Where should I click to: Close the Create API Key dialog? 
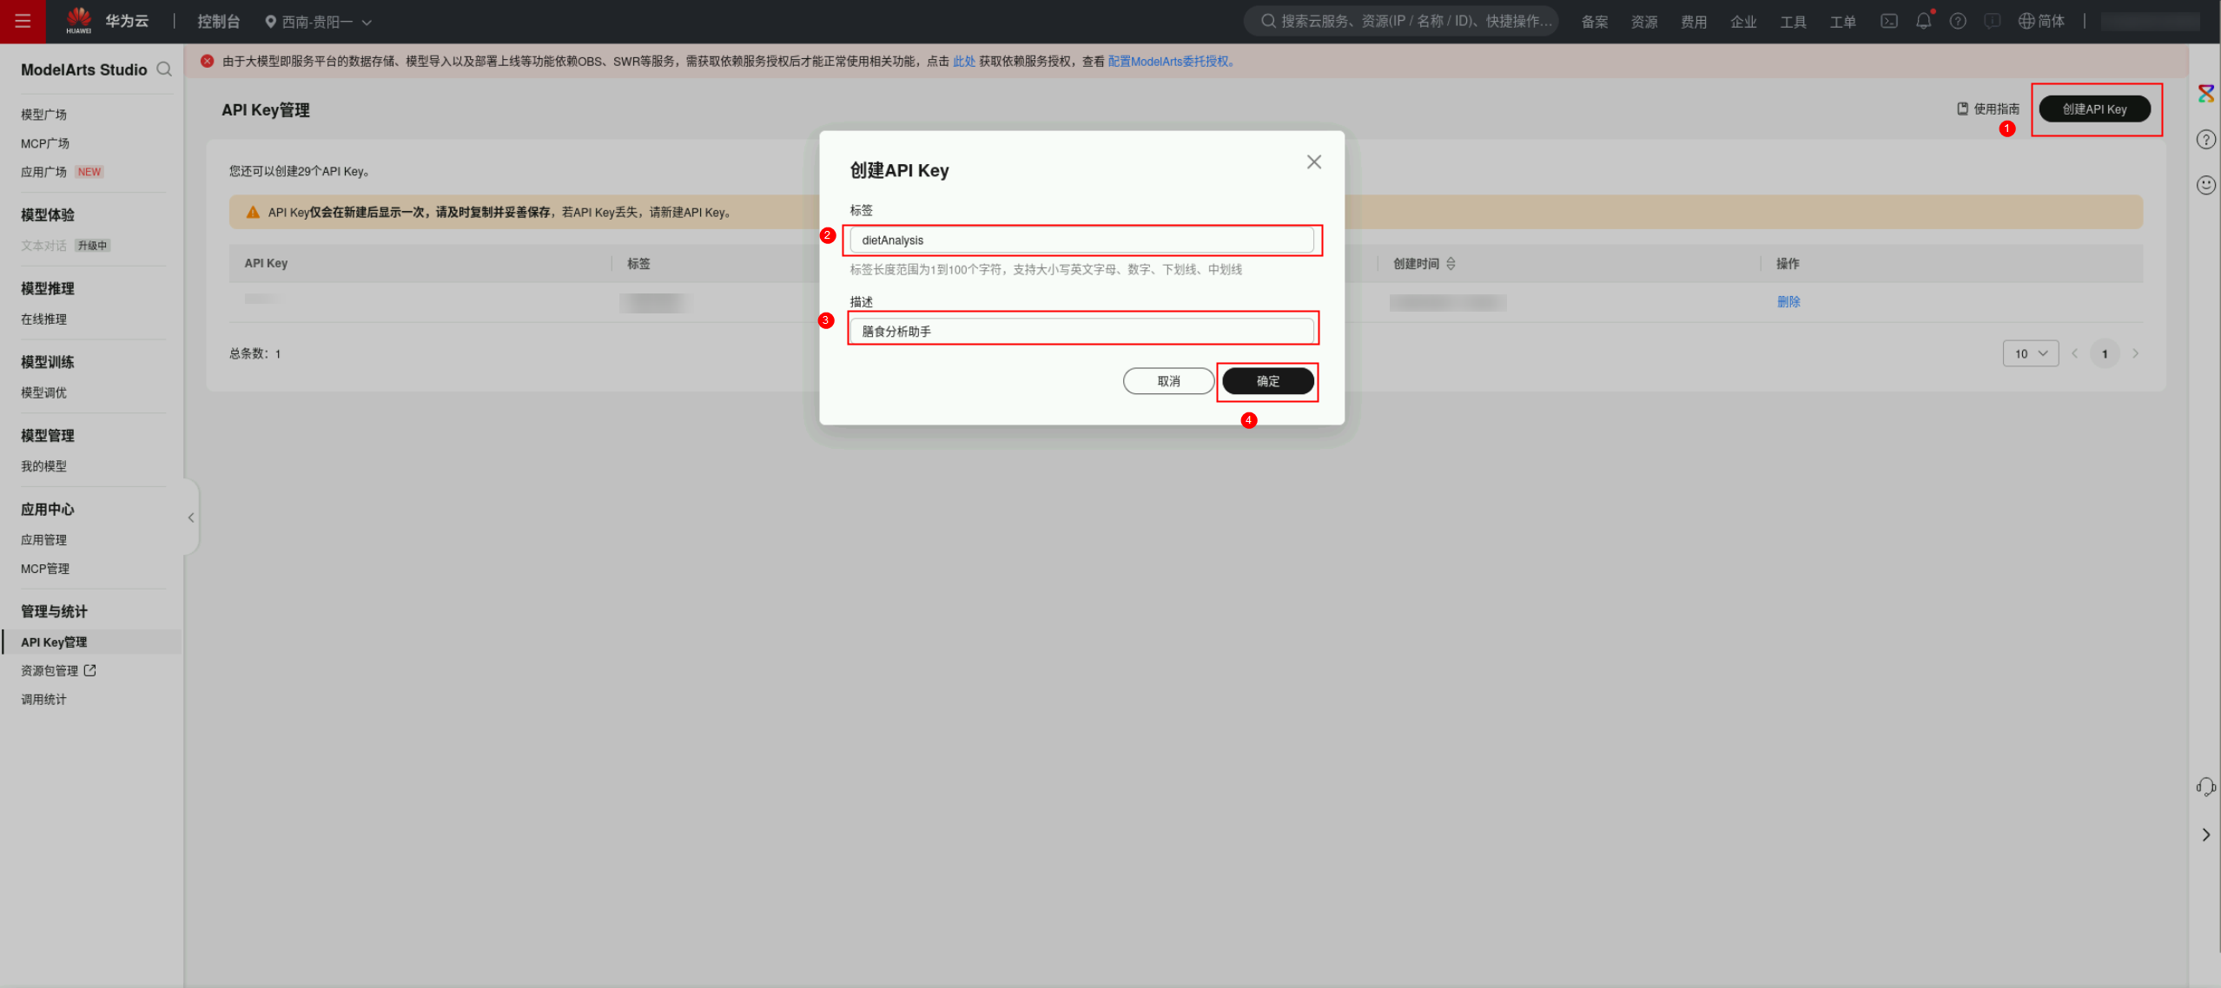pyautogui.click(x=1313, y=162)
